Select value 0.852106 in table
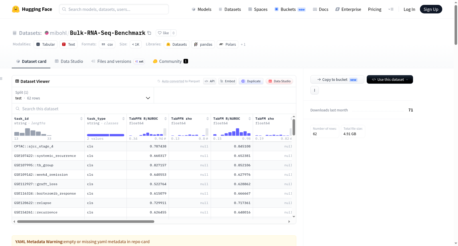Image resolution: width=458 pixels, height=246 pixels. [242, 165]
